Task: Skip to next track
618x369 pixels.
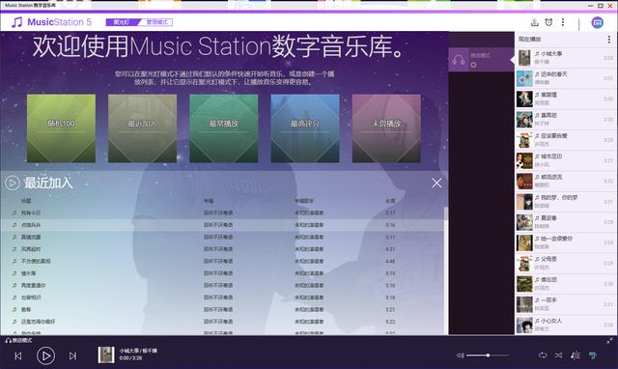Action: coord(73,356)
